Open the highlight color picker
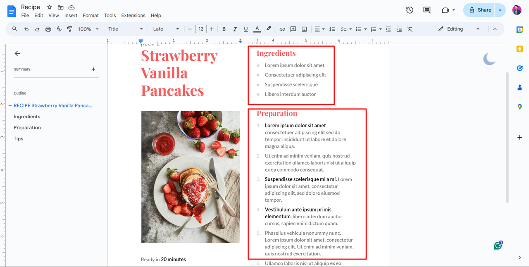 [269, 29]
